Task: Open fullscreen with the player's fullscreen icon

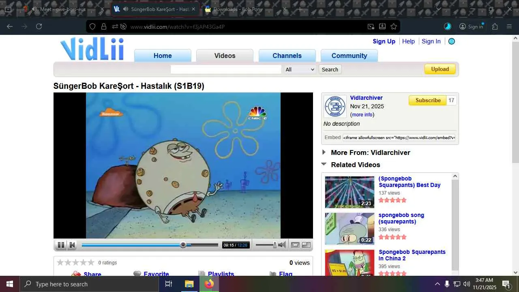Action: 306,245
